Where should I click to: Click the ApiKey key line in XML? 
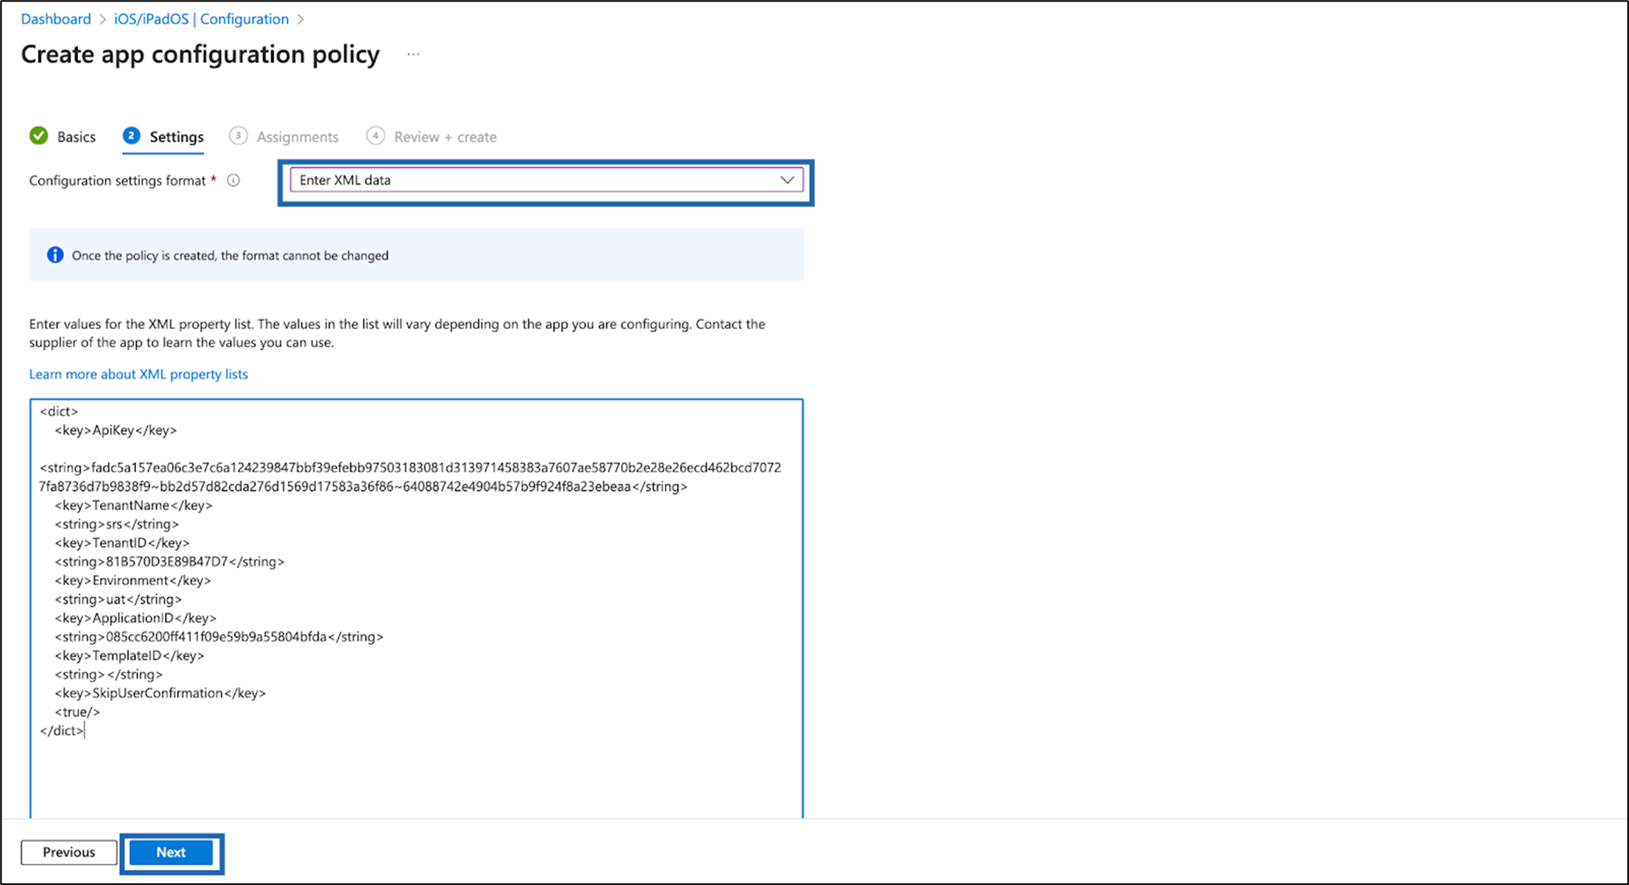pyautogui.click(x=115, y=430)
